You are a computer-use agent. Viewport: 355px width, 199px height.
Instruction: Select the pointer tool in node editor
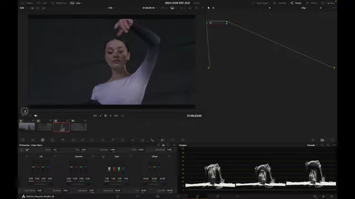(x=209, y=8)
